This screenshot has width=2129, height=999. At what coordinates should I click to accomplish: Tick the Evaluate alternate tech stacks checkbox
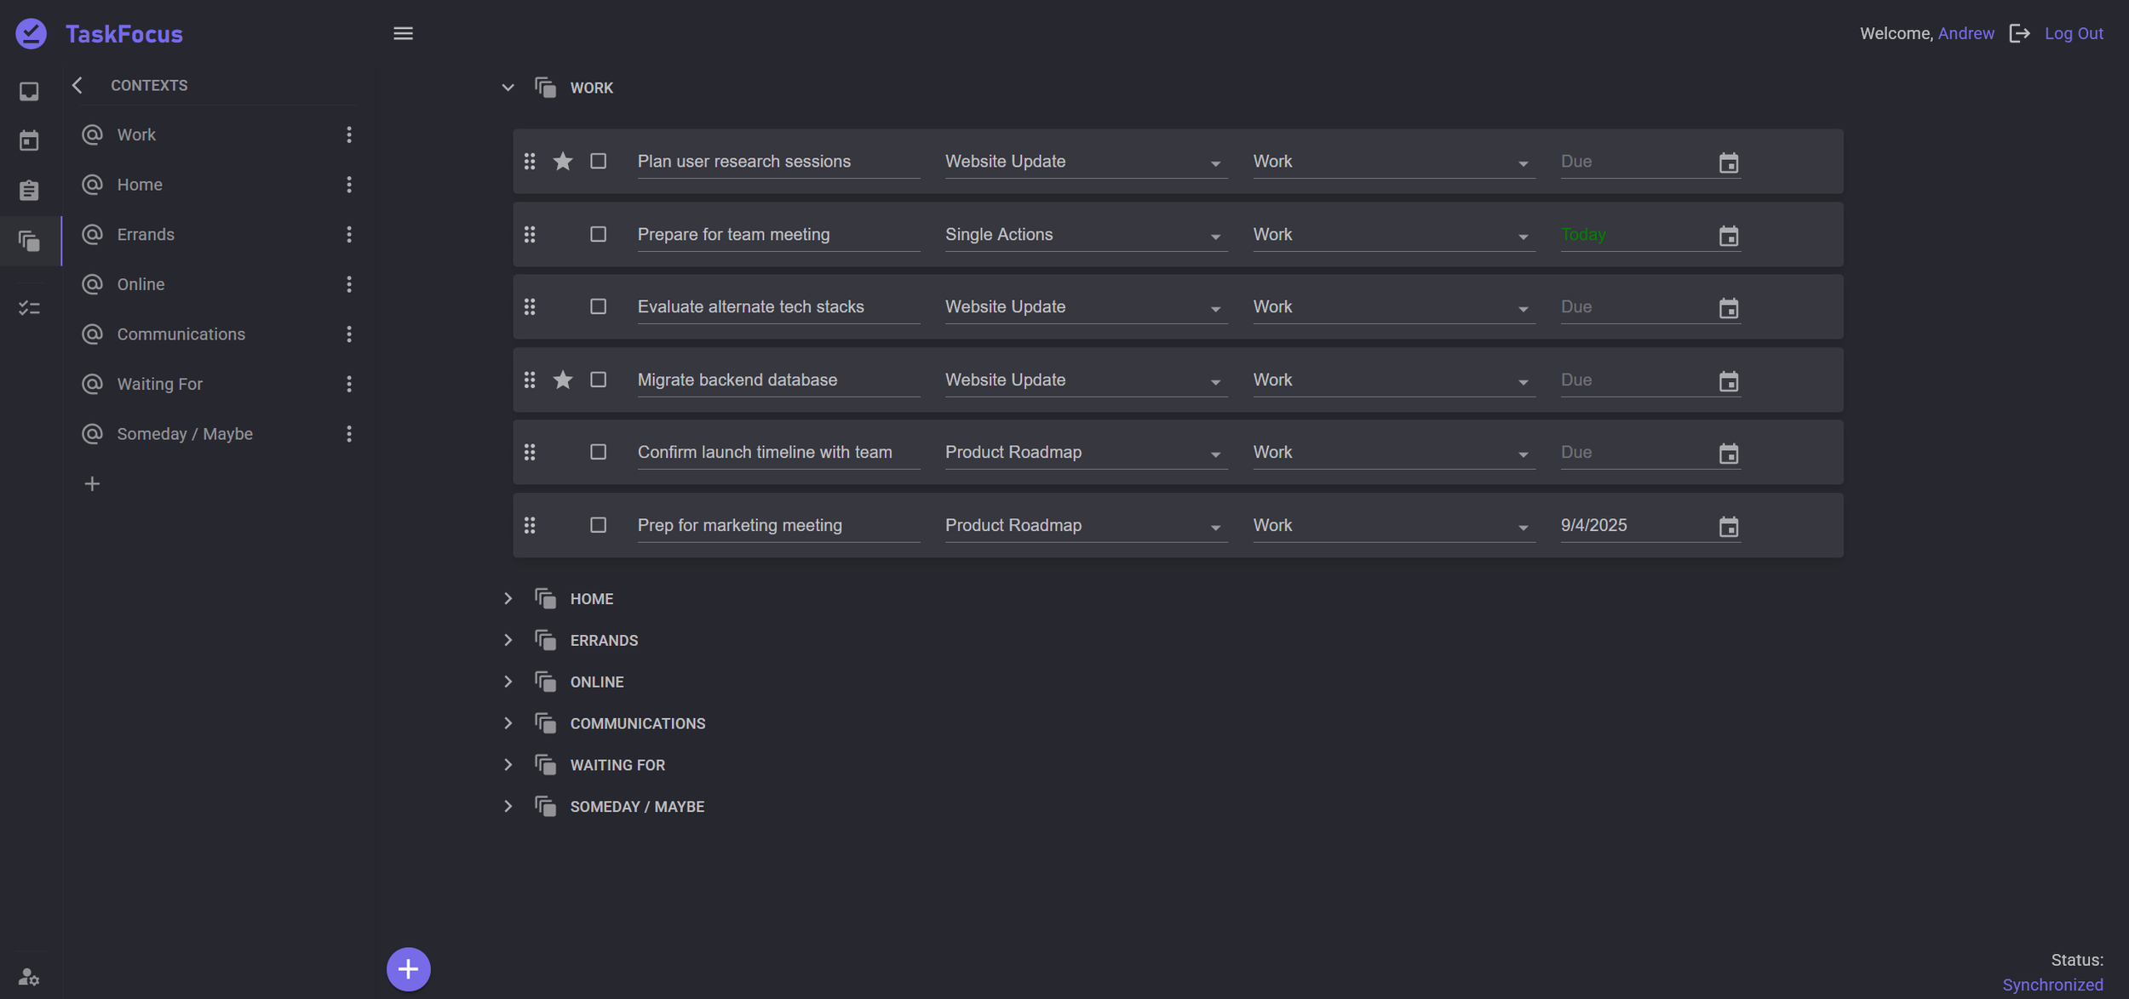[598, 306]
